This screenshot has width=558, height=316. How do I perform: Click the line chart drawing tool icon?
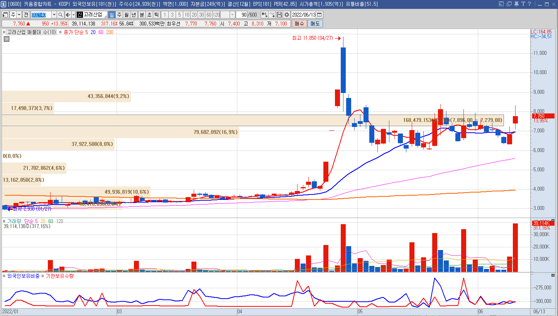coord(272,15)
